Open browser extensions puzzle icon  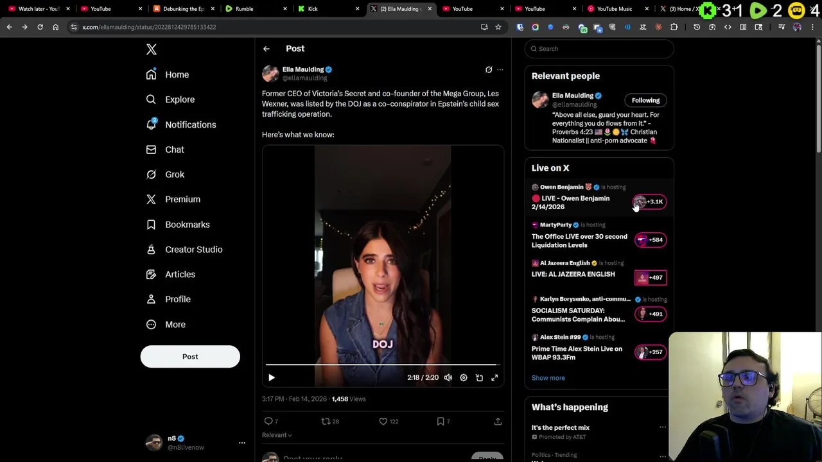674,27
